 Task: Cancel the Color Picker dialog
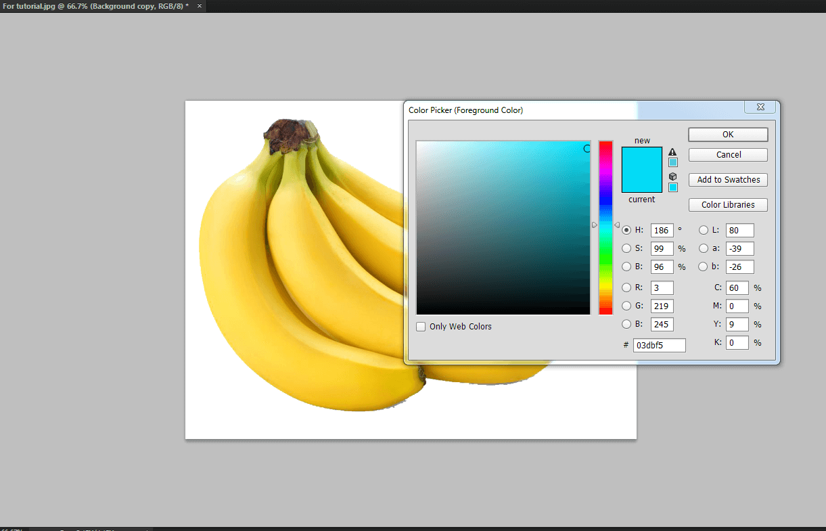click(x=727, y=154)
